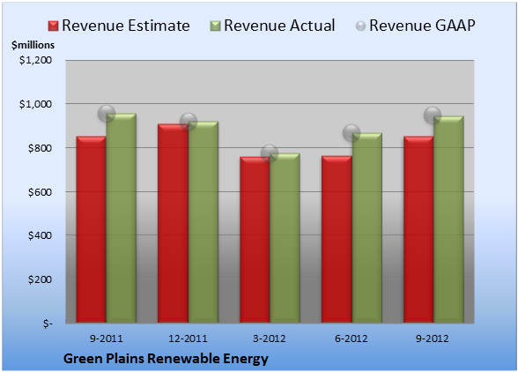The width and height of the screenshot is (518, 372).
Task: Click the GAAP marker above 6-2012
Action: click(x=351, y=133)
